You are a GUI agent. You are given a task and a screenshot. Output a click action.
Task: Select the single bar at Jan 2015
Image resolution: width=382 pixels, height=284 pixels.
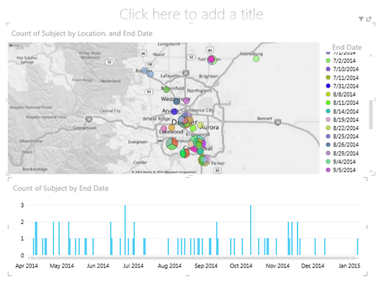coord(358,246)
